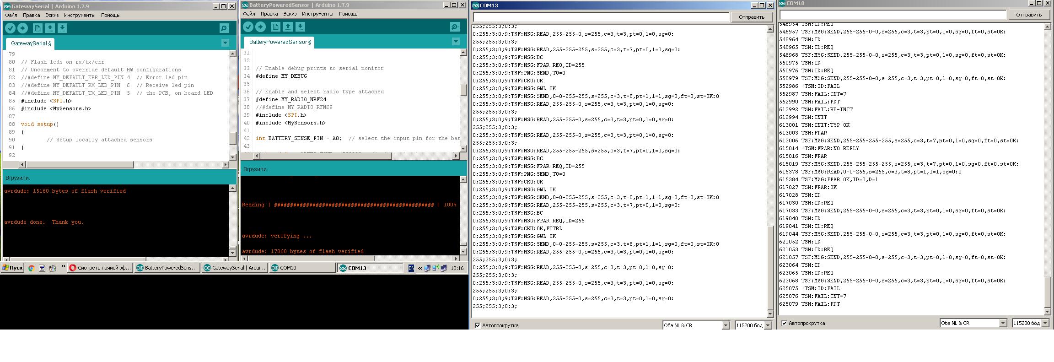Expand tab menu arrow in GatewaySerial editor

point(225,43)
